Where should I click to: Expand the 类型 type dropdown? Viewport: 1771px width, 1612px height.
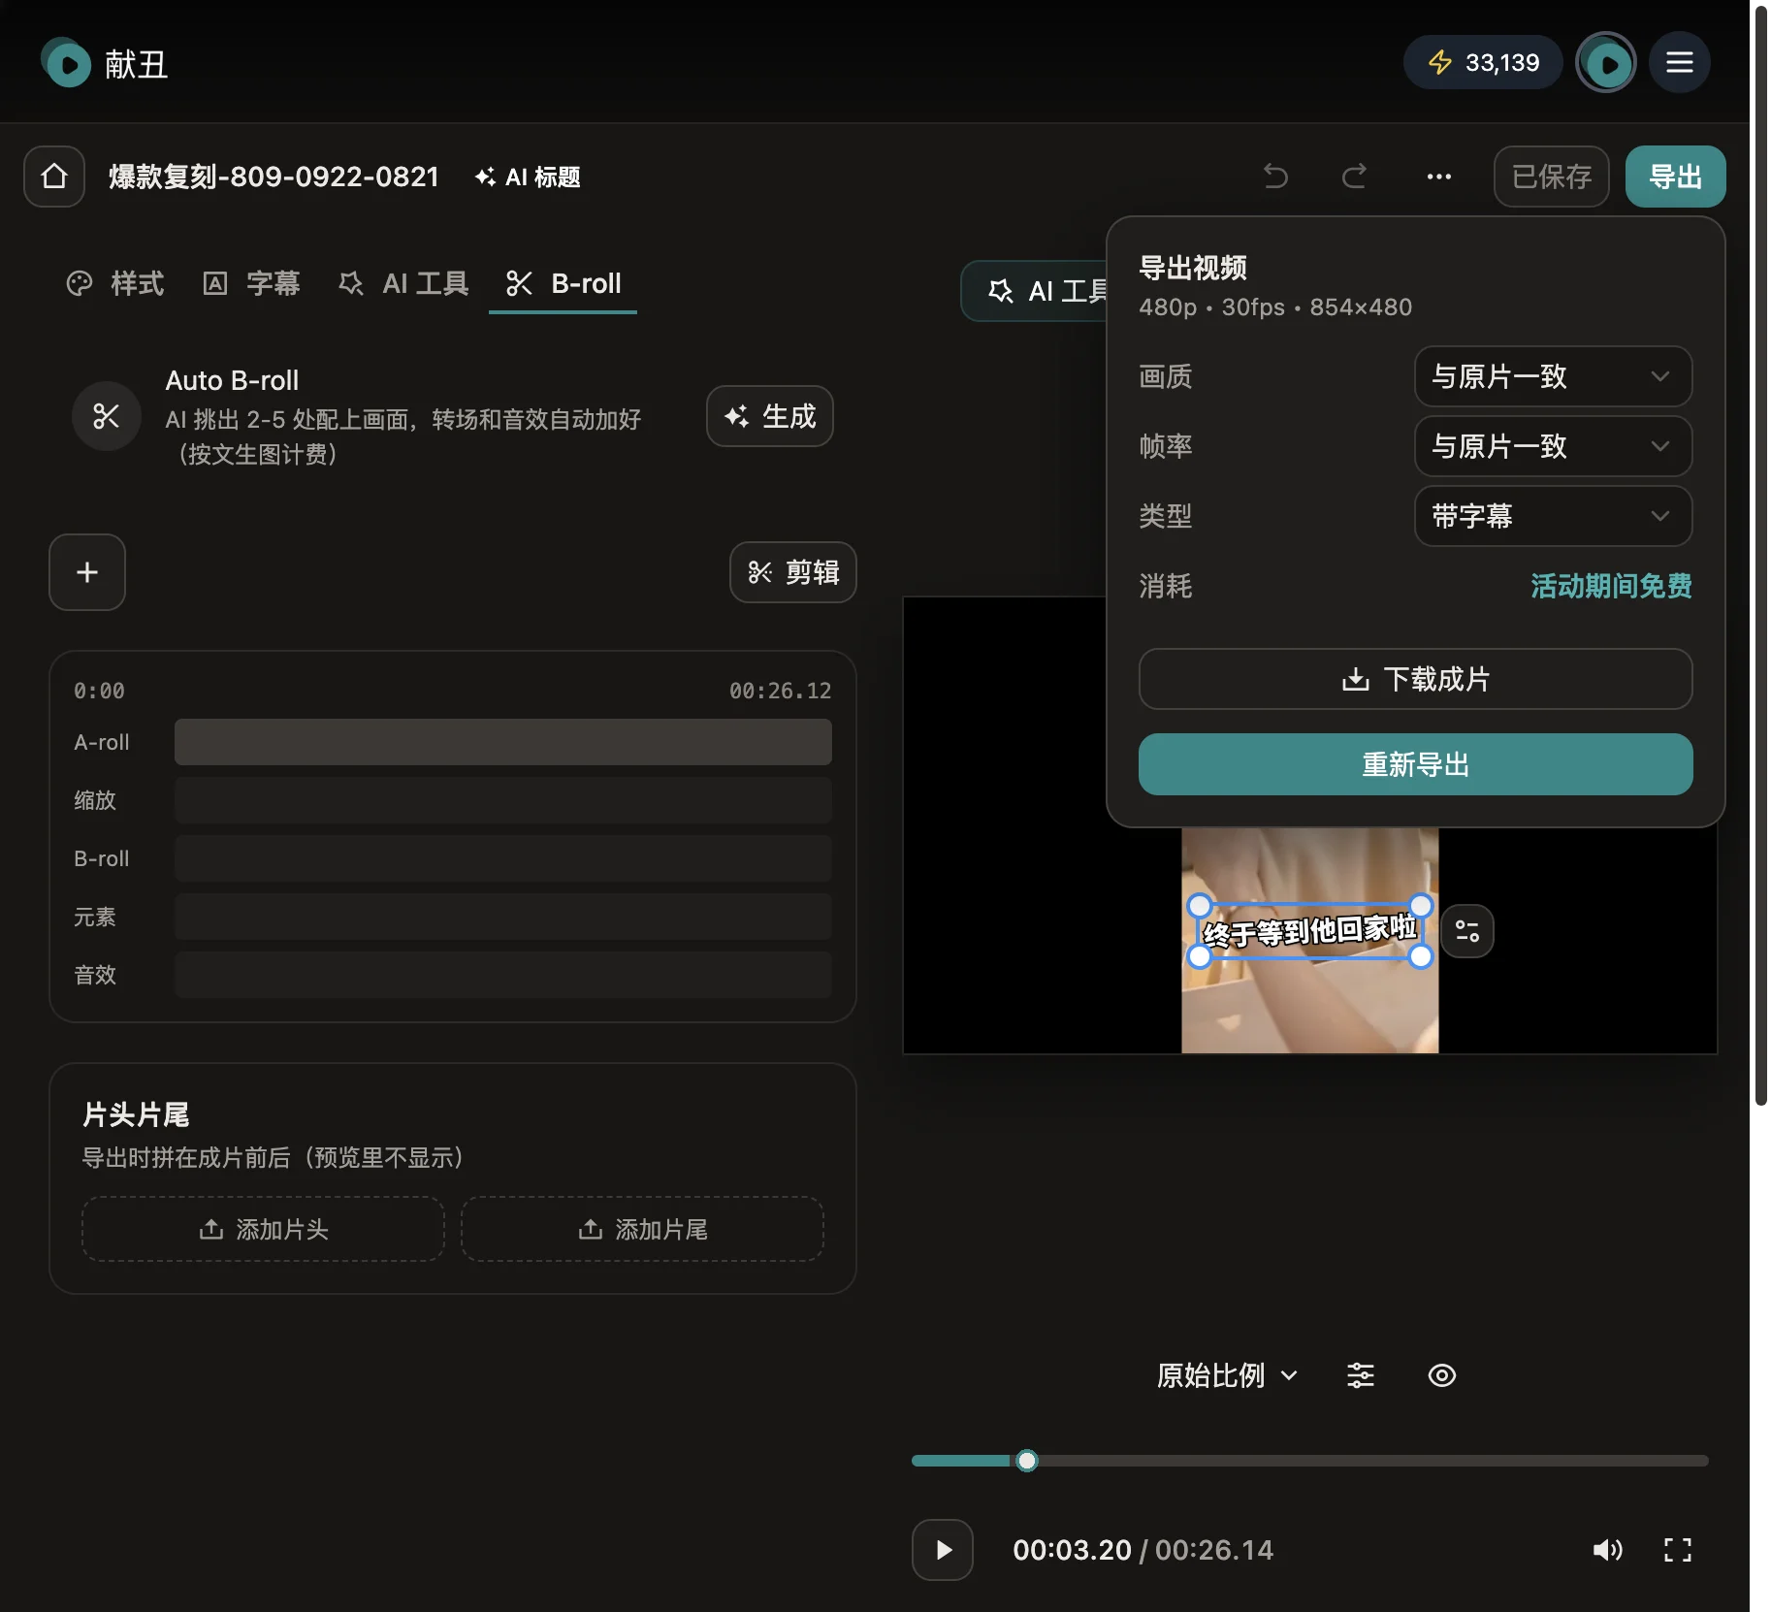[1553, 516]
